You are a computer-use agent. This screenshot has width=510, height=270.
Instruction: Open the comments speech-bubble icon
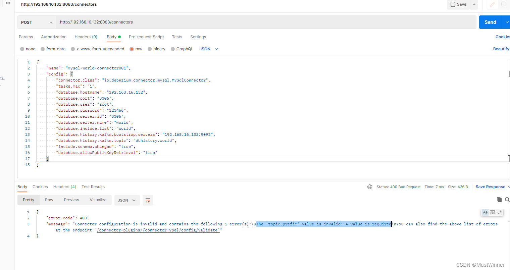pos(504,4)
